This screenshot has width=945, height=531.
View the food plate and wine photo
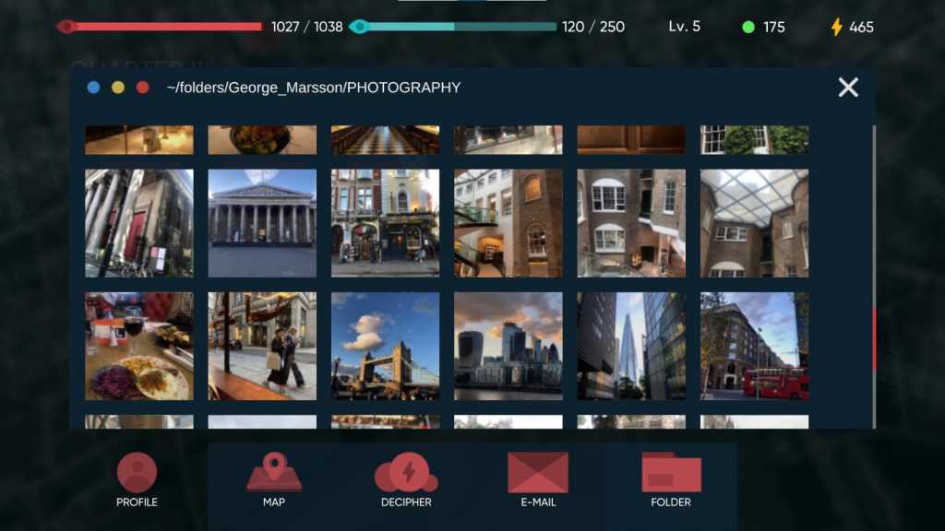[139, 347]
